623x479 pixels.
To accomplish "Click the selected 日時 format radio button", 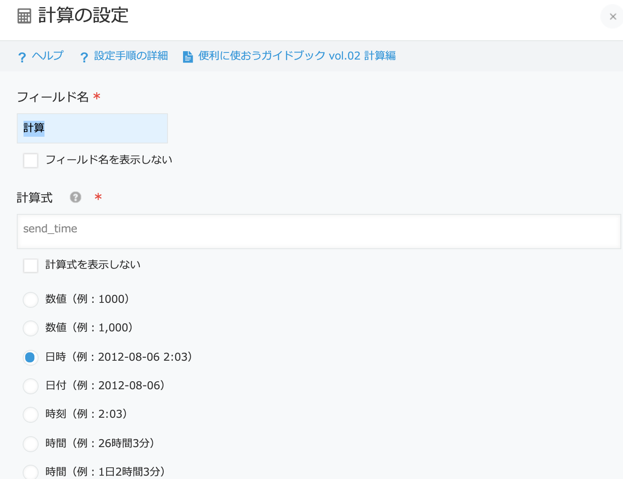I will pyautogui.click(x=30, y=357).
